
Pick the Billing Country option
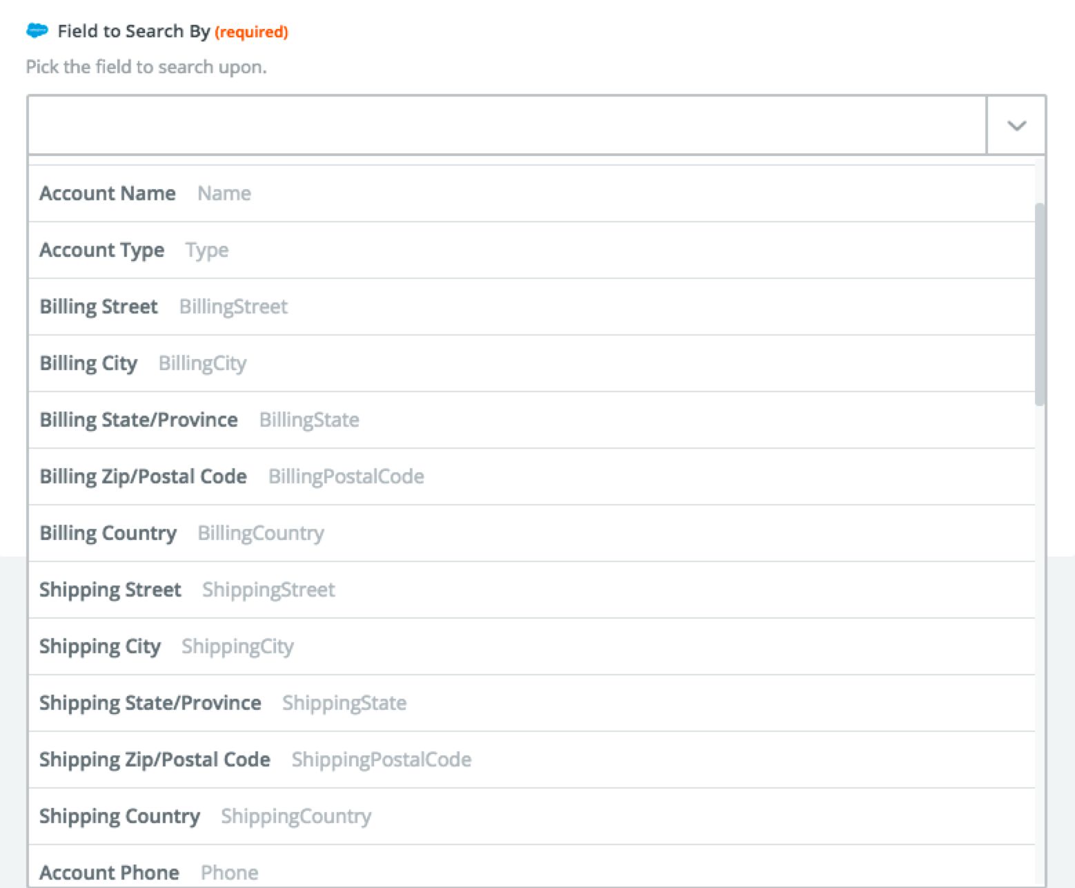click(x=108, y=533)
